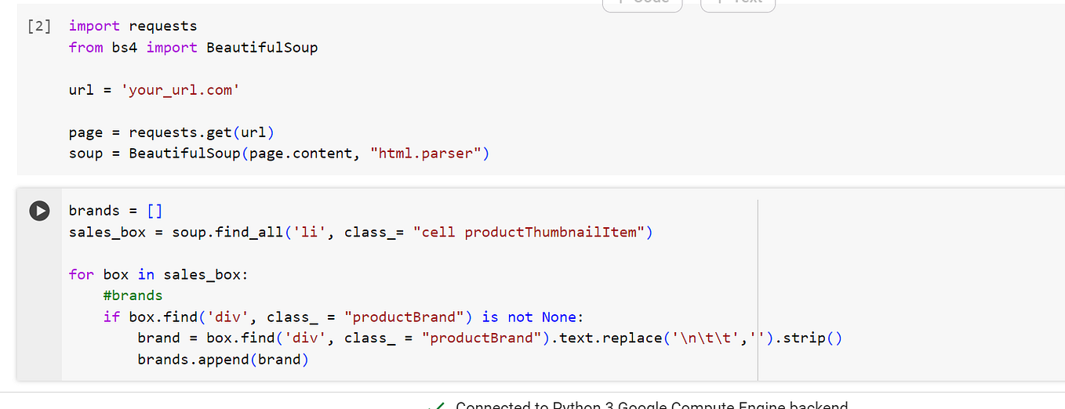Click the green connected checkmark in status bar
This screenshot has width=1065, height=409.
point(436,405)
